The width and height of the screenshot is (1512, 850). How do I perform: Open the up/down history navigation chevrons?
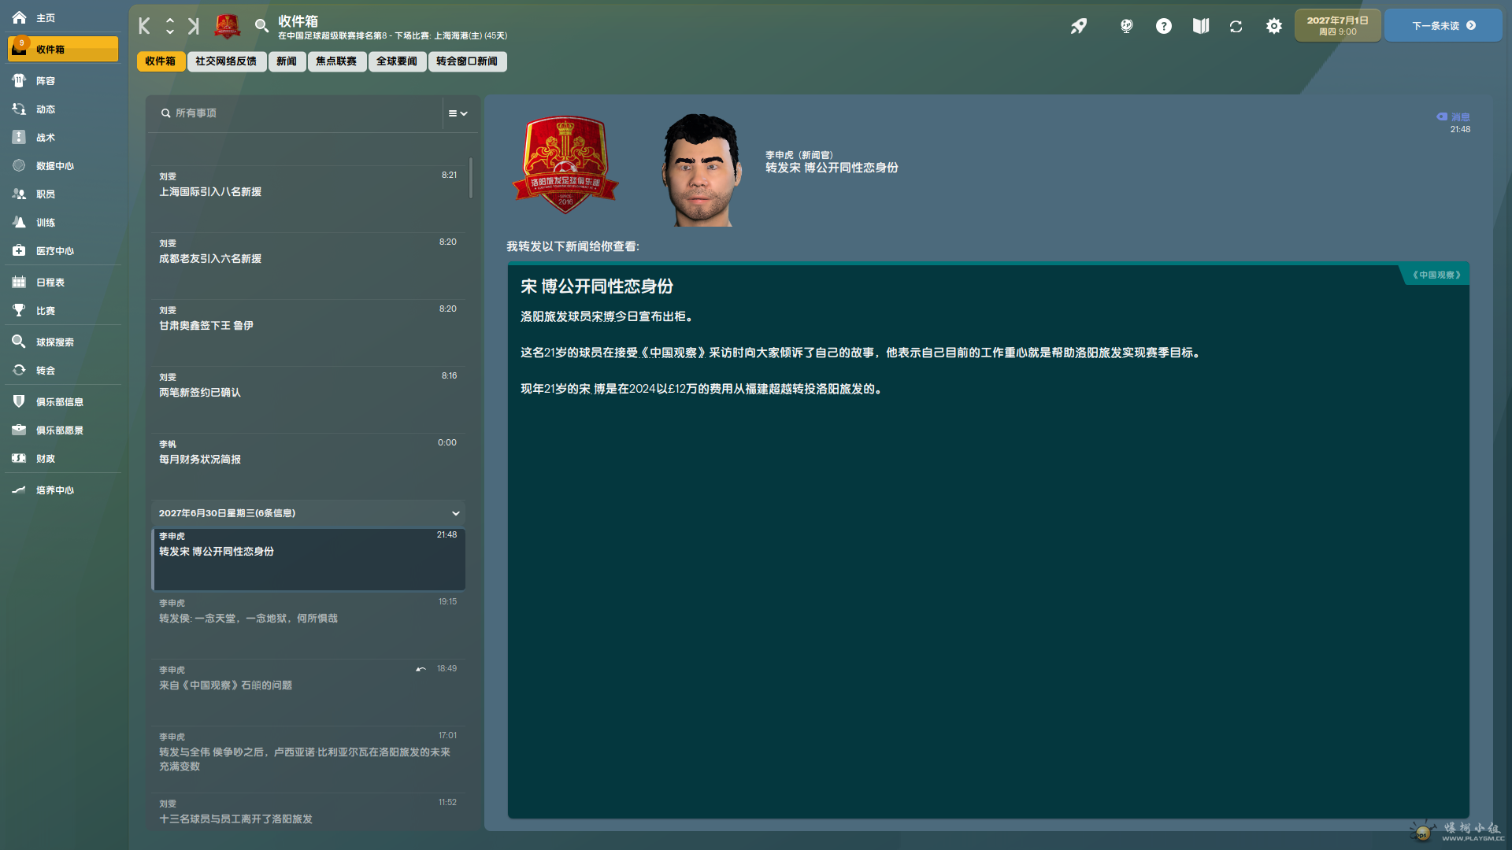pos(169,26)
